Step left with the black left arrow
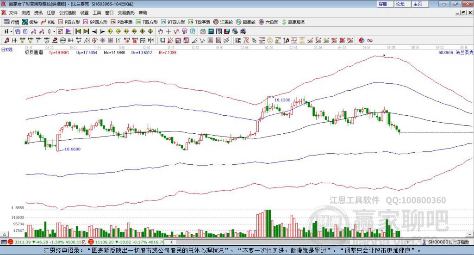This screenshot has width=474, height=255. click(x=94, y=31)
